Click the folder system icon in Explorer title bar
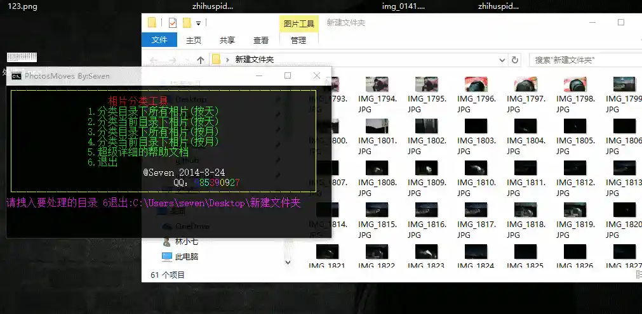 tap(152, 23)
